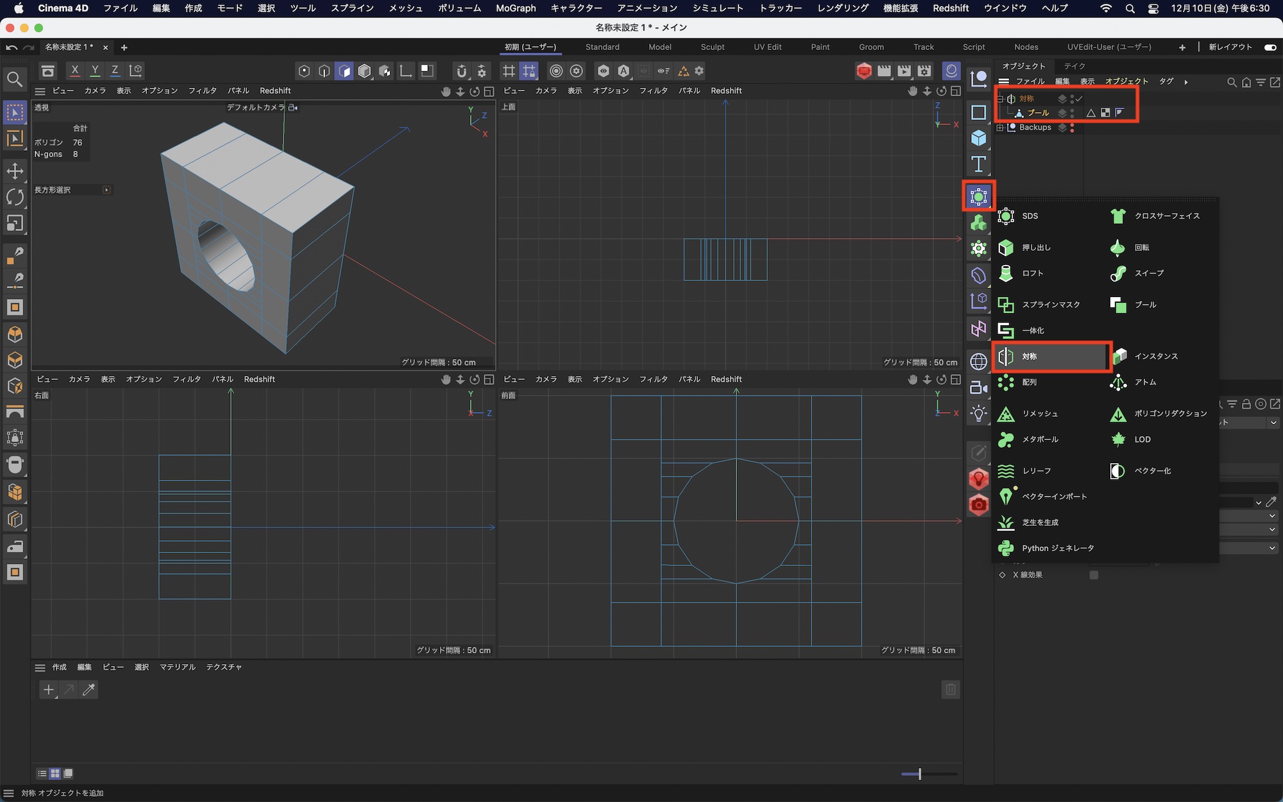This screenshot has width=1283, height=802.
Task: Select the SDS generator icon
Action: click(1006, 216)
